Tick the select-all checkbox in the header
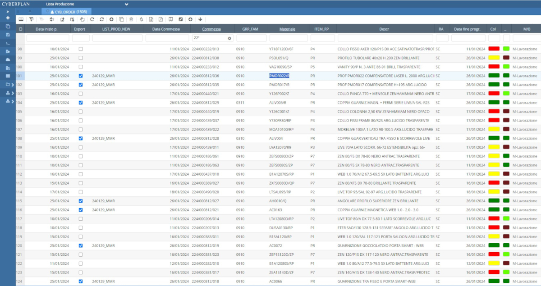Screen dimensions: 541x286 click(20, 29)
